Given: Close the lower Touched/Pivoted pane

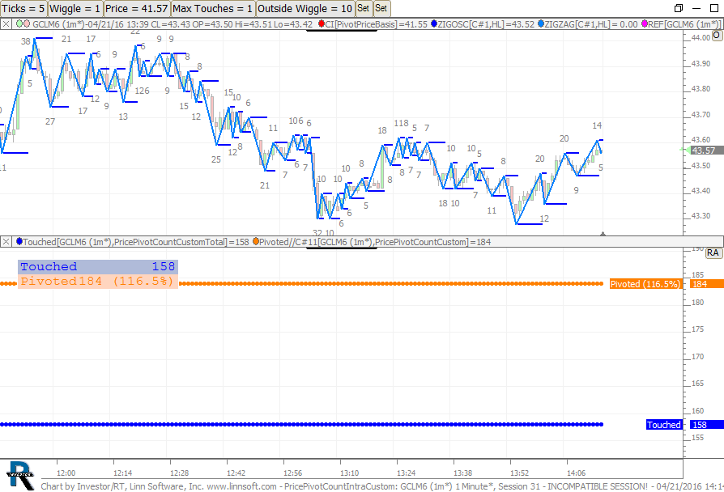Looking at the screenshot, I should click(6, 241).
